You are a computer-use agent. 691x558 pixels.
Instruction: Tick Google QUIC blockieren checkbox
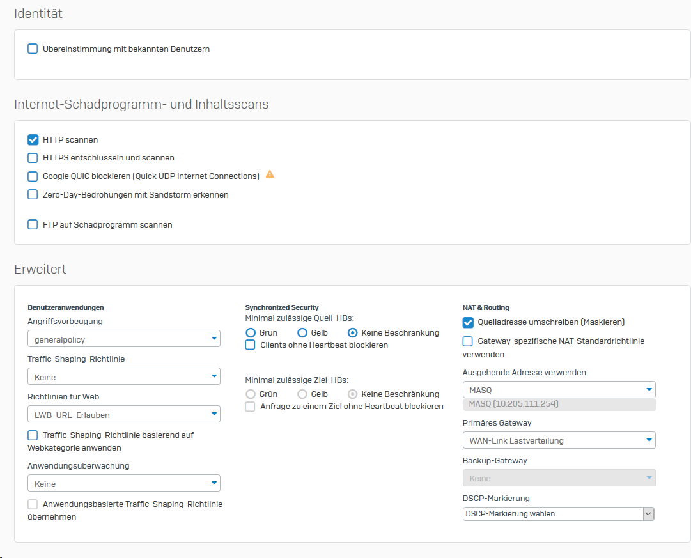(x=33, y=176)
